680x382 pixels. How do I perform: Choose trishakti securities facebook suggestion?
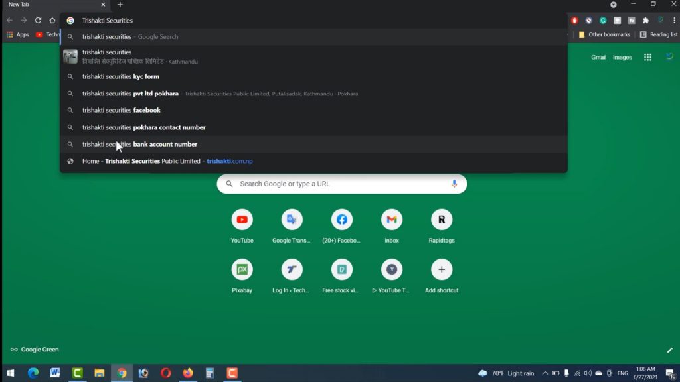point(313,111)
